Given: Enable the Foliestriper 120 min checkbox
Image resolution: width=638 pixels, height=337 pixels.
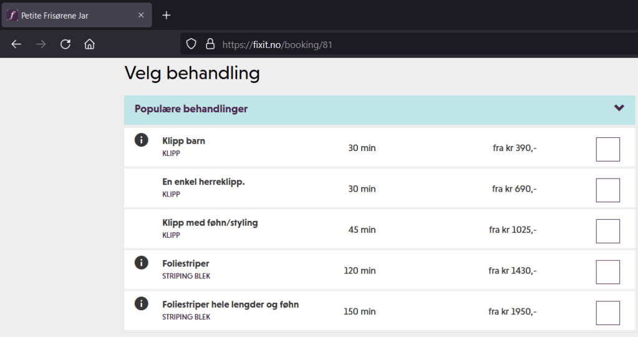Looking at the screenshot, I should point(607,272).
